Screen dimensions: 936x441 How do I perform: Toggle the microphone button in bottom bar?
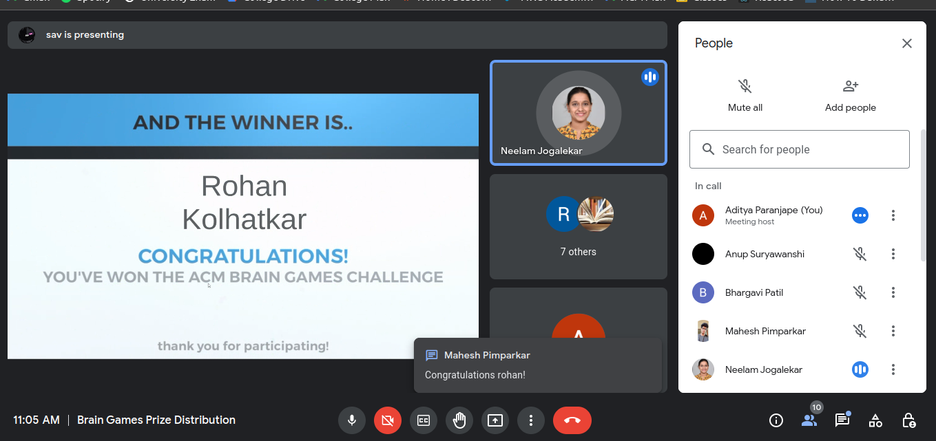pos(352,420)
